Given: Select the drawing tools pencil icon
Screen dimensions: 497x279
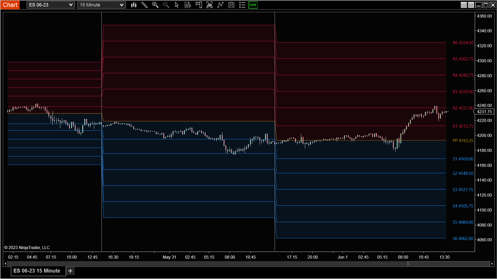Looking at the screenshot, I should pos(144,5).
